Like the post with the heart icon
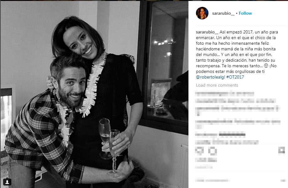The width and height of the screenshot is (288, 188). (199, 151)
